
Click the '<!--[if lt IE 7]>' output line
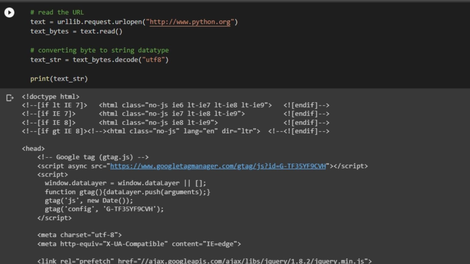coord(176,105)
